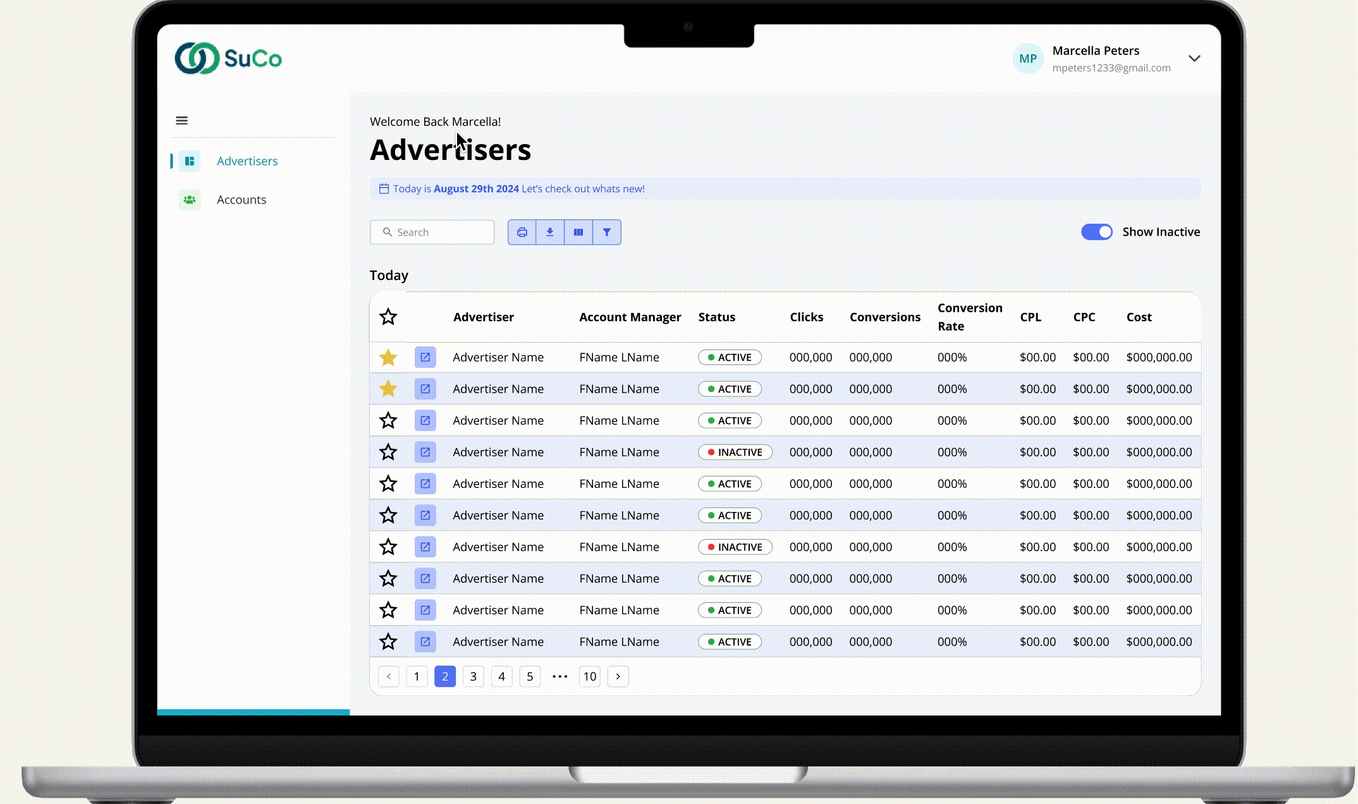
Task: Go to the Accounts section in the sidebar
Action: (242, 200)
